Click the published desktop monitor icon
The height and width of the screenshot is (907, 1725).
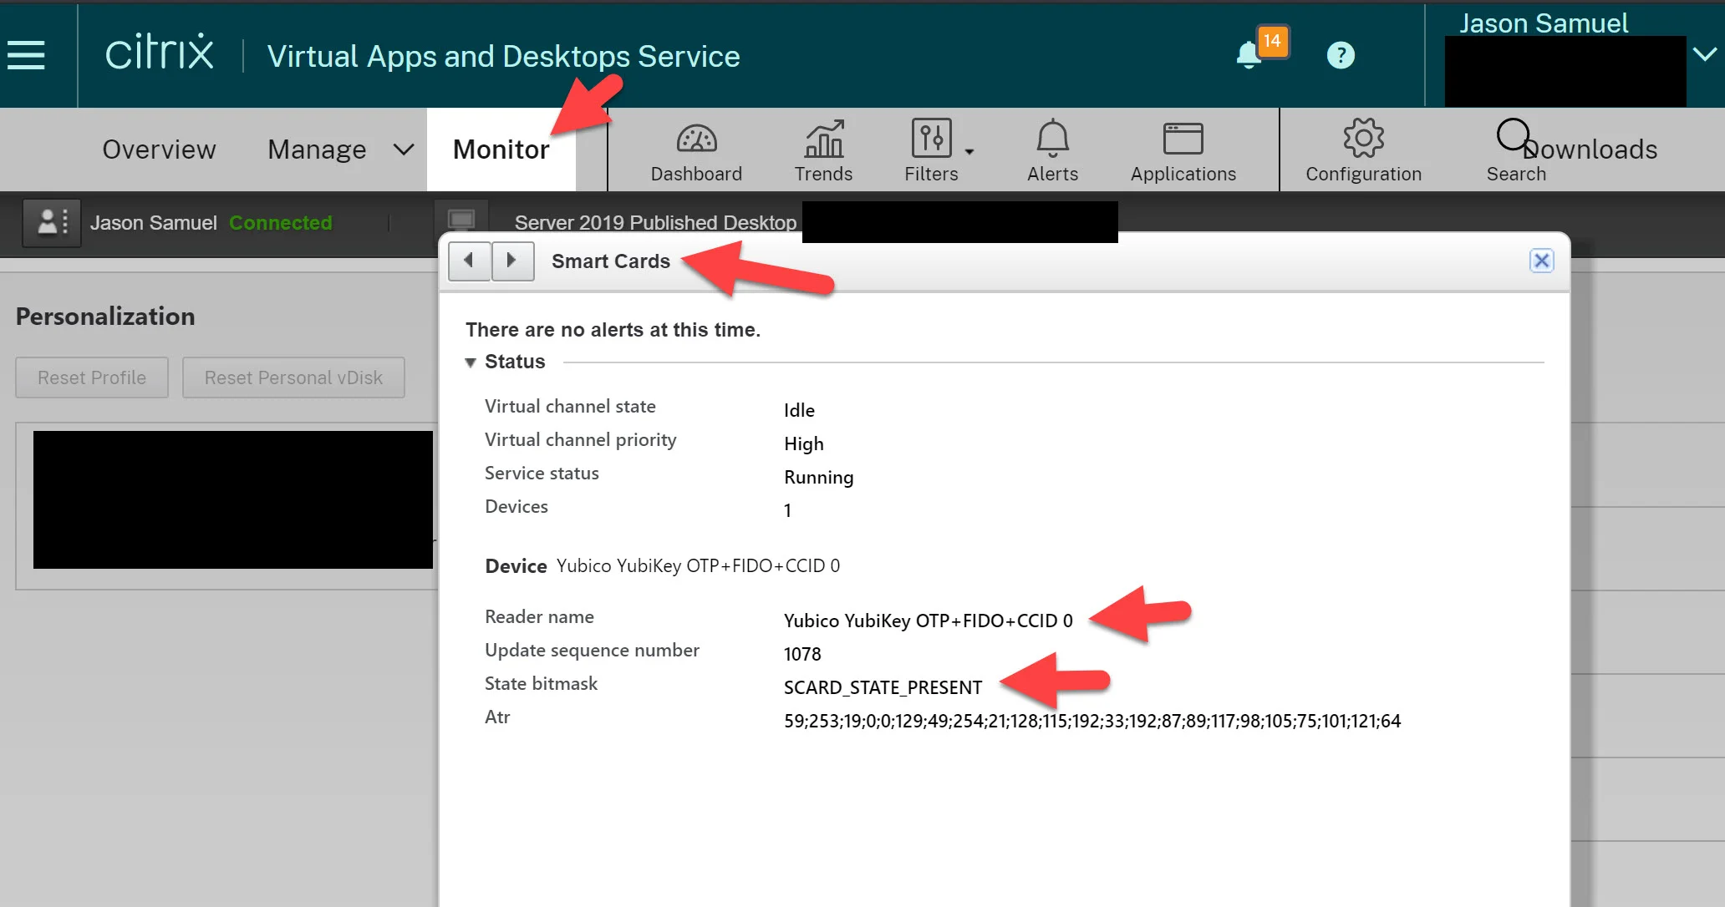461,220
